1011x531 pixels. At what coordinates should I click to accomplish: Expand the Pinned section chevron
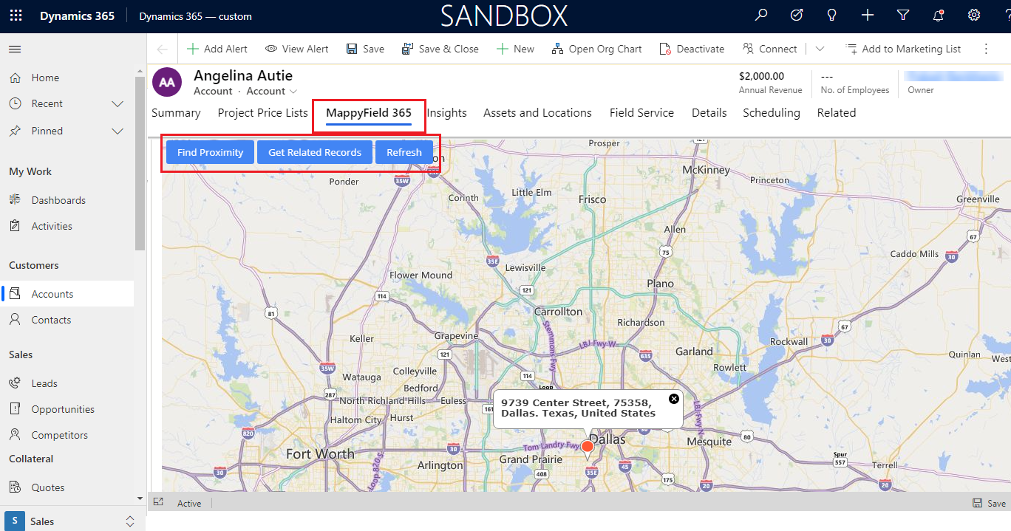point(117,131)
